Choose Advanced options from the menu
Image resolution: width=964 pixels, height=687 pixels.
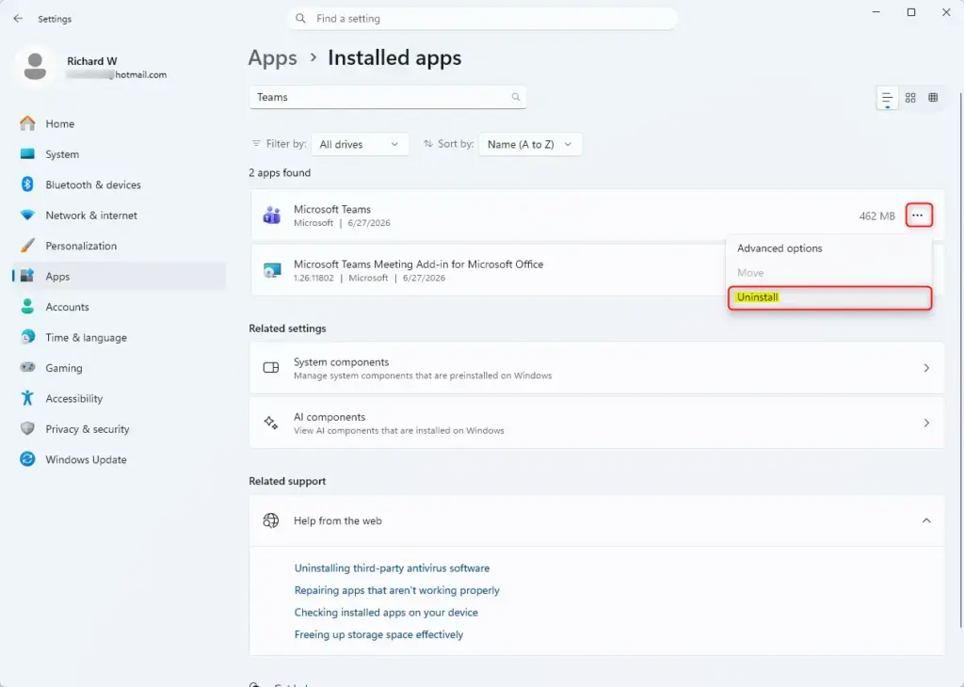tap(828, 248)
